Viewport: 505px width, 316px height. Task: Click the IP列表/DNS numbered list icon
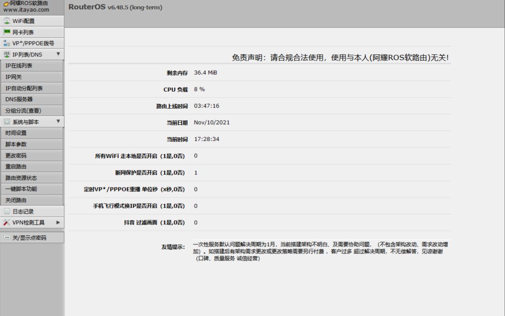[6, 54]
